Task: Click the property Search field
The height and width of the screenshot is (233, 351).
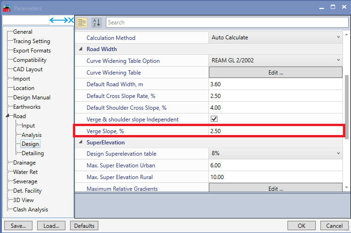Action: (227, 23)
